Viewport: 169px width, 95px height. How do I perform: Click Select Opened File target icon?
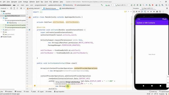11,8
